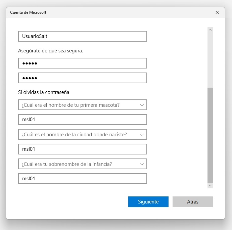Open the '¿Cuál era tu sobrenombre de la infancia?' dropdown

click(82, 164)
